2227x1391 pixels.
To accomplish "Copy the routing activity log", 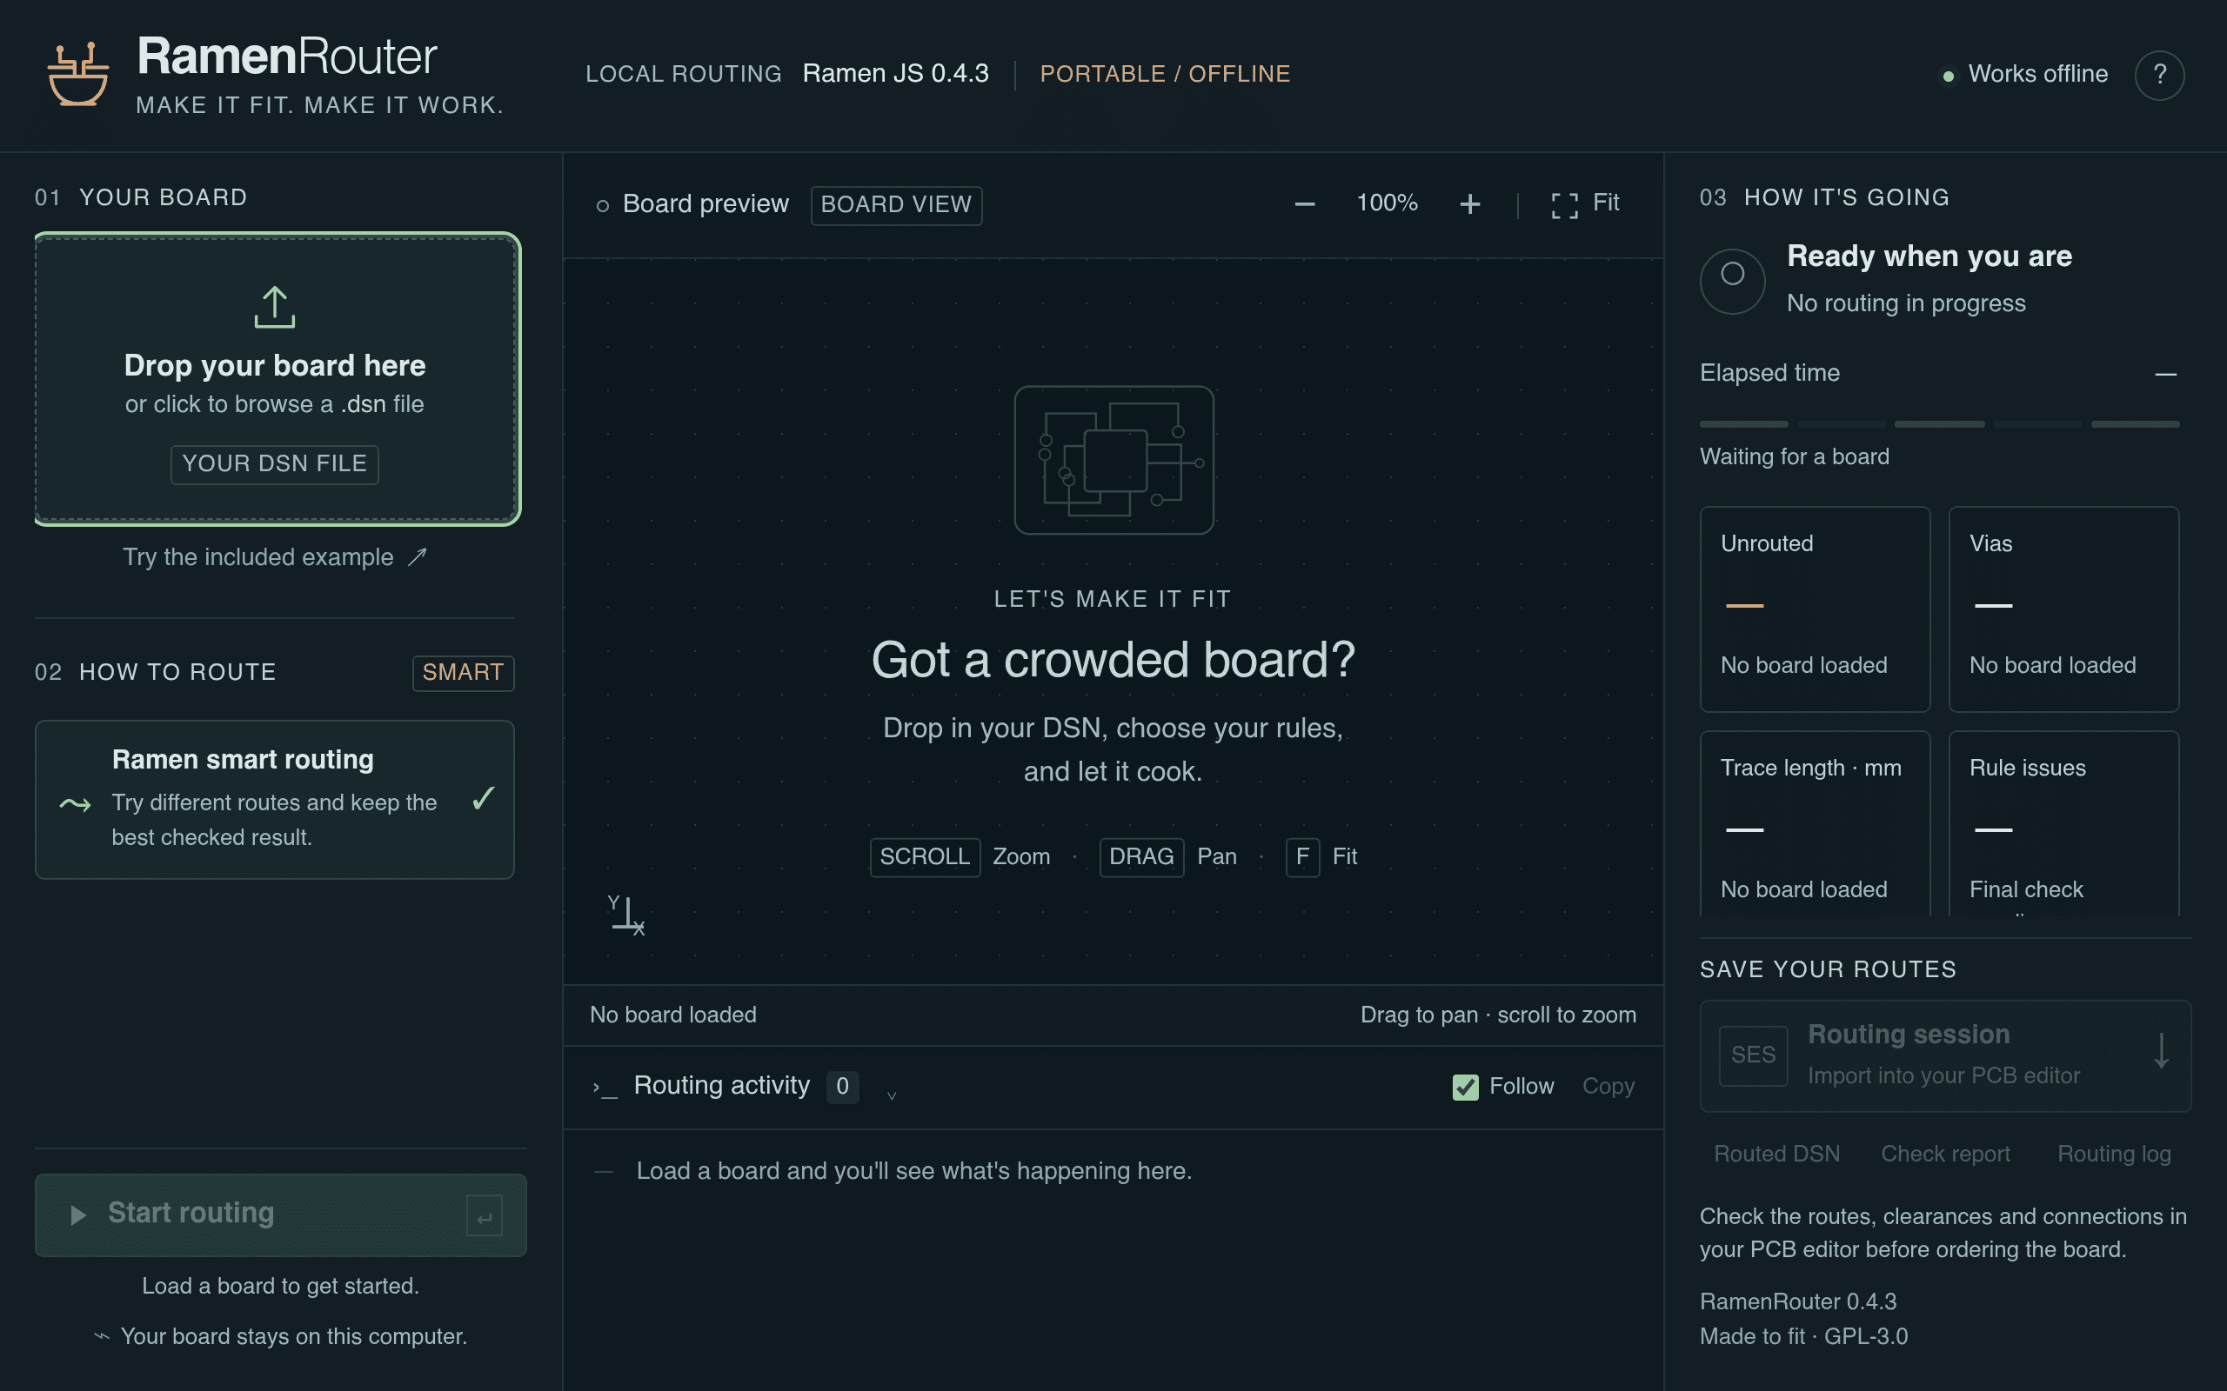I will 1608,1087.
